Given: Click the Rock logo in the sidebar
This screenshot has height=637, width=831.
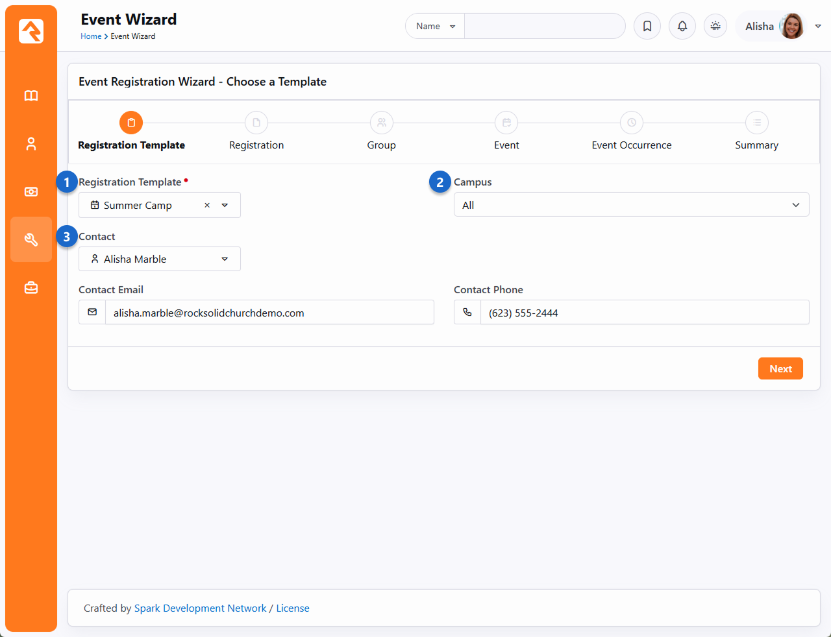Looking at the screenshot, I should click(31, 31).
